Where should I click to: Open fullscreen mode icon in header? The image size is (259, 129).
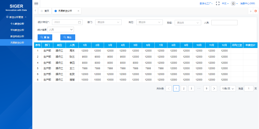tap(218, 4)
